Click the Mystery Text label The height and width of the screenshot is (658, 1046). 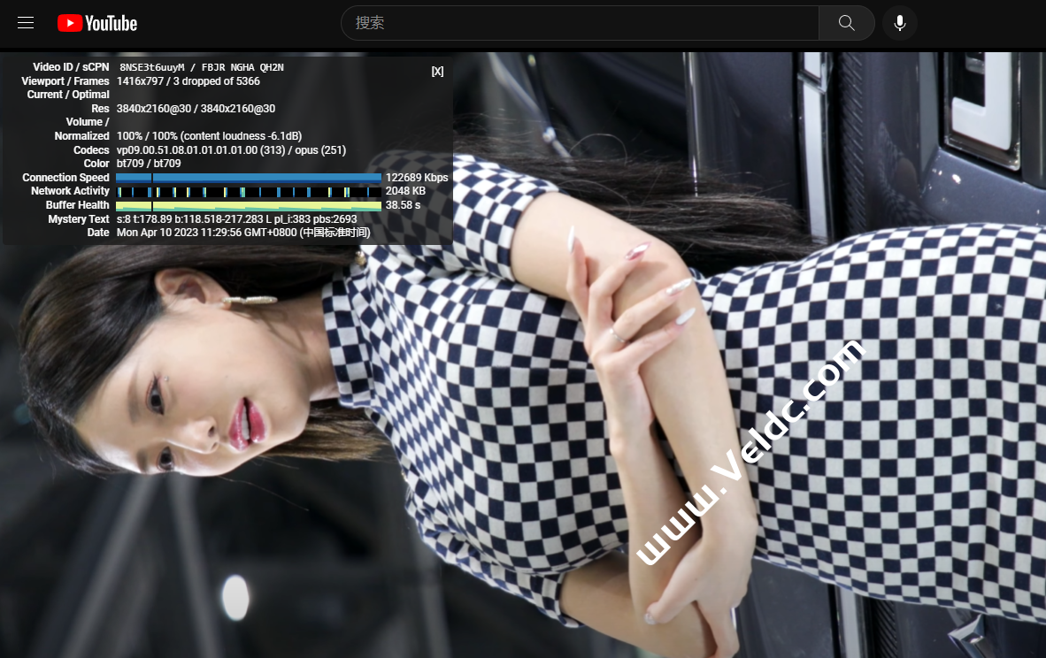click(78, 218)
